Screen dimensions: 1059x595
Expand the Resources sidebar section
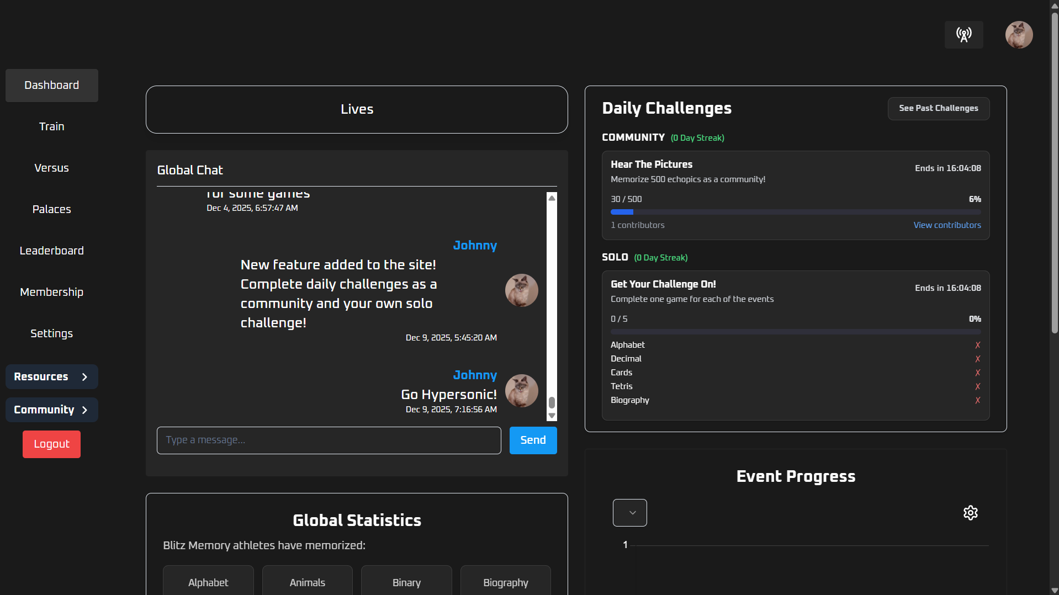51,376
